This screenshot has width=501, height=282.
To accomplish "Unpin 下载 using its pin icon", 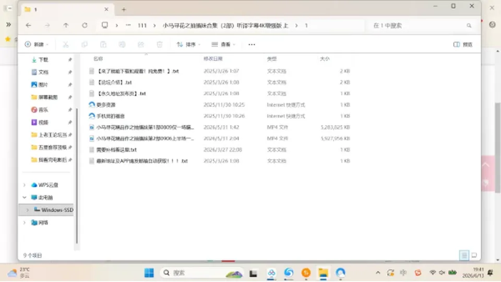I will coord(70,59).
